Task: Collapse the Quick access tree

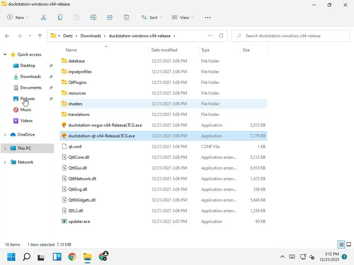Action: pos(5,54)
